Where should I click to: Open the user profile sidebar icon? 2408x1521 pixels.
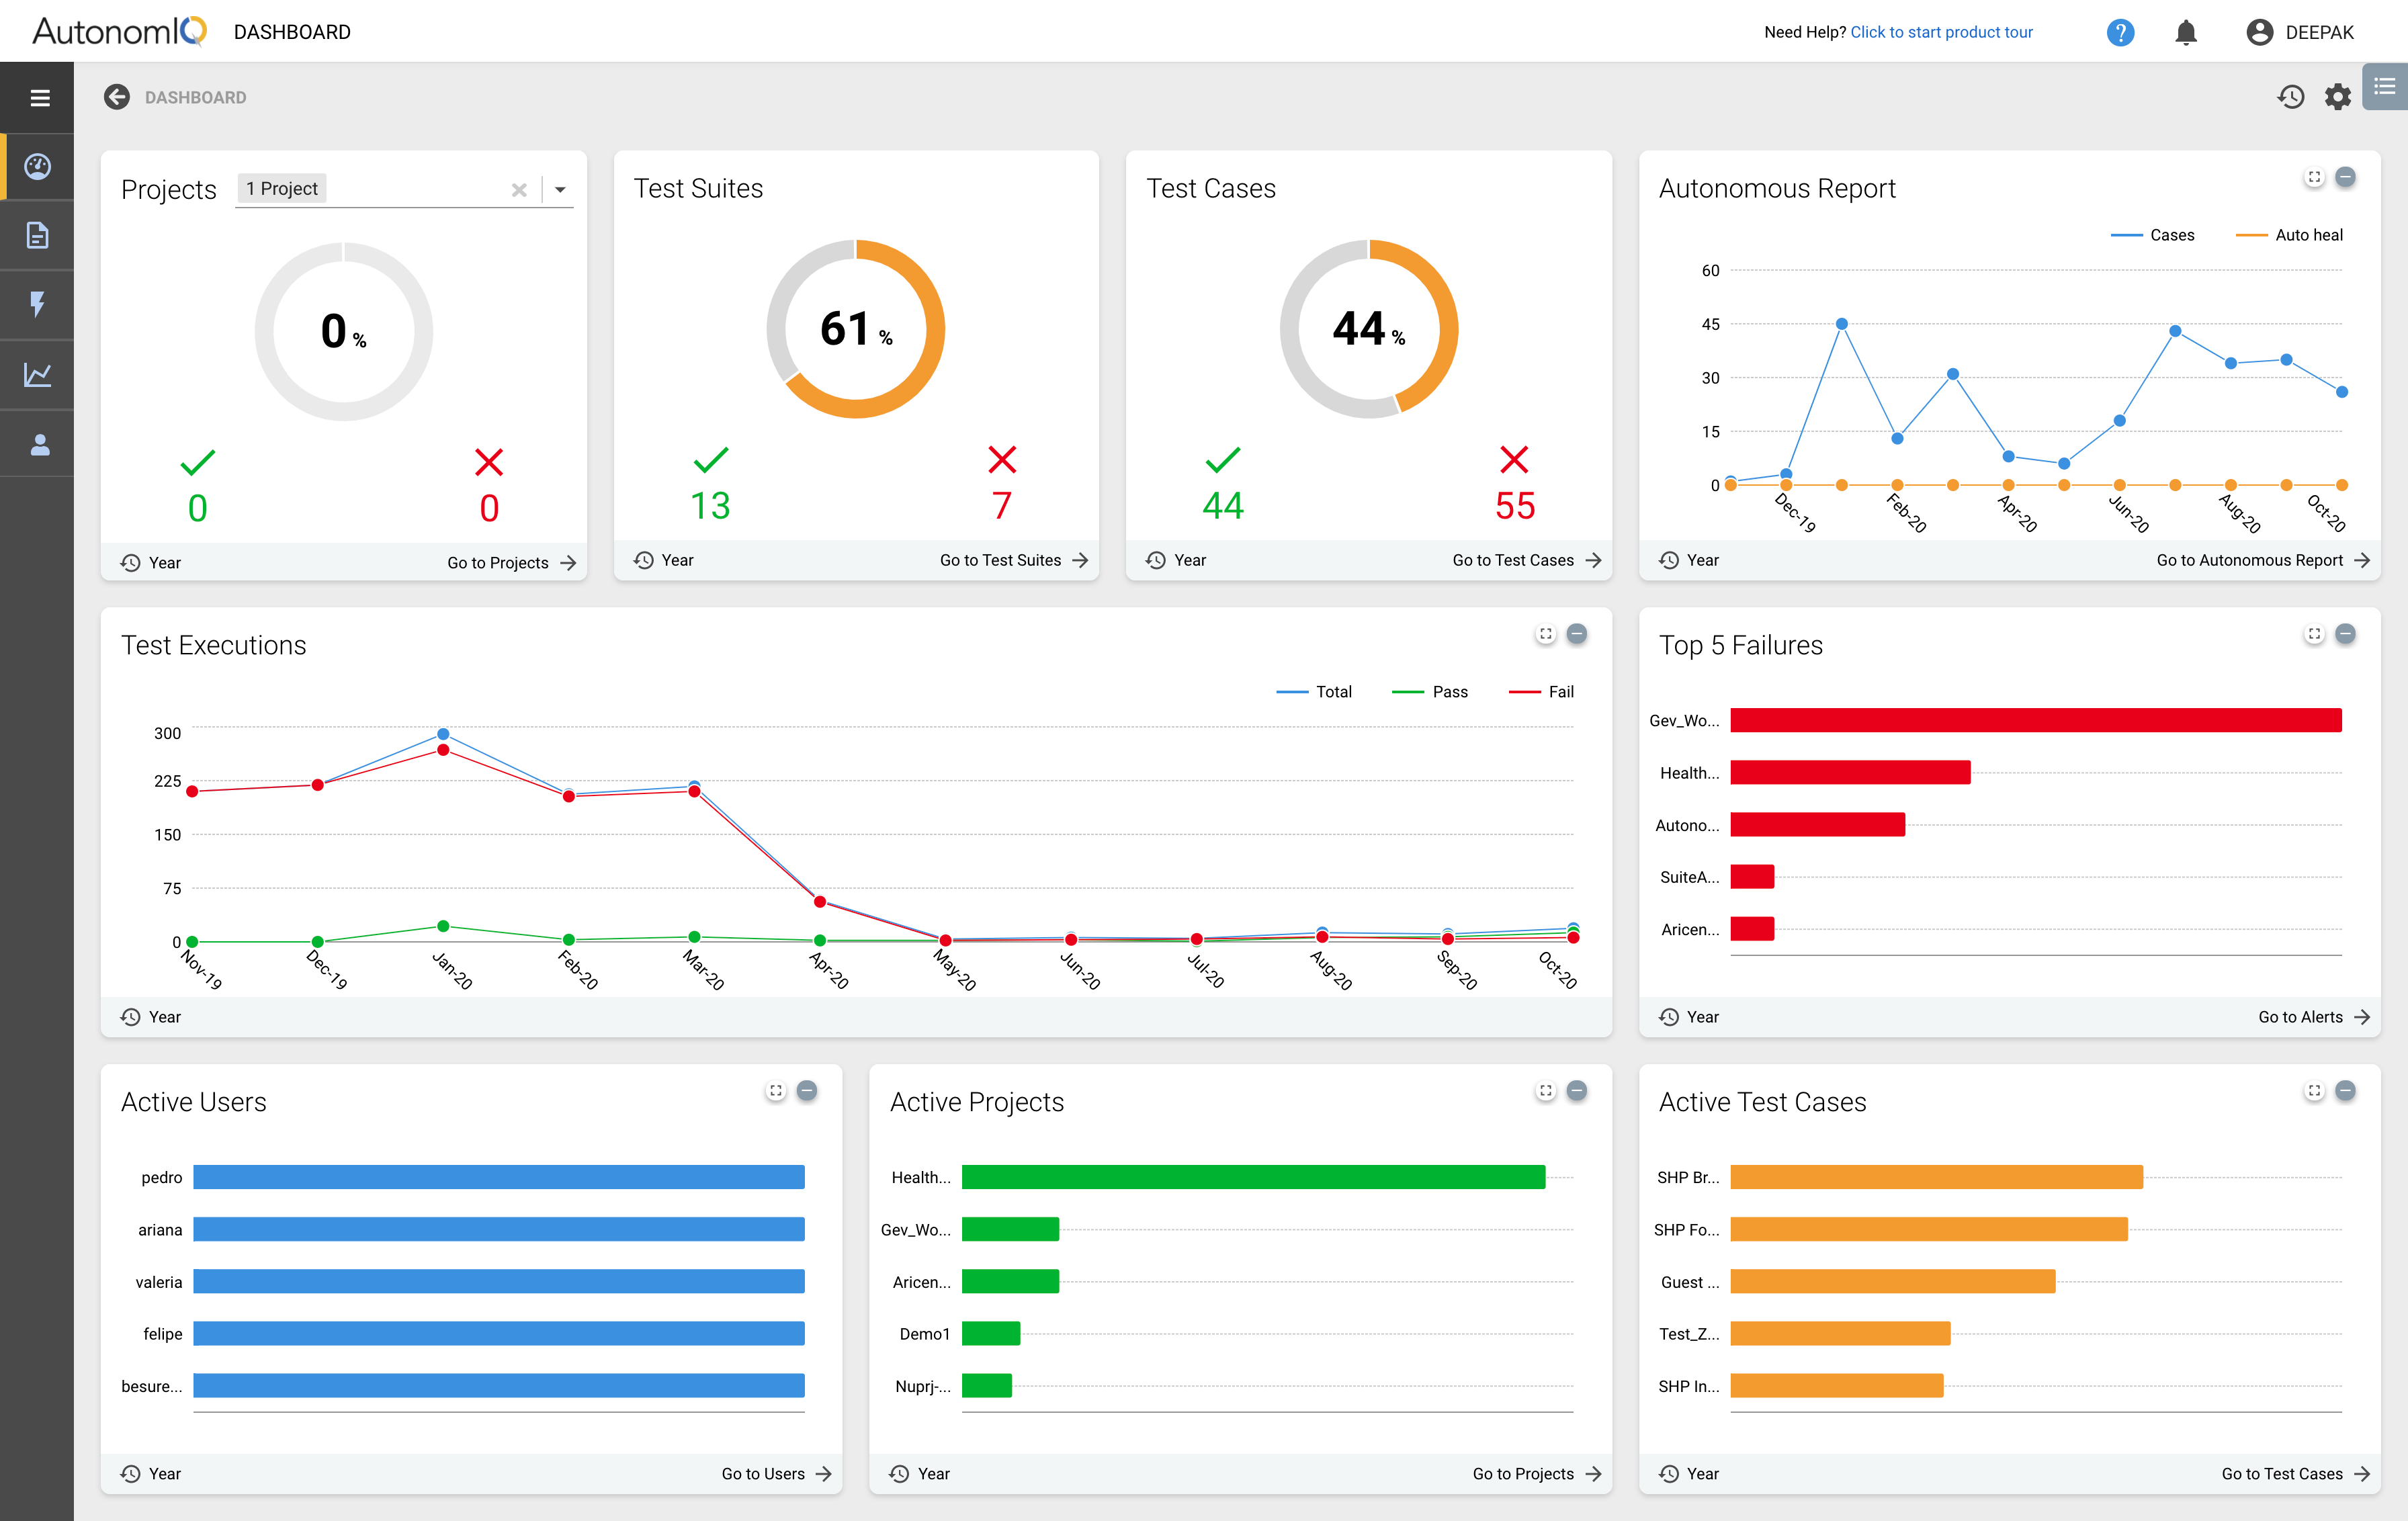[x=40, y=444]
